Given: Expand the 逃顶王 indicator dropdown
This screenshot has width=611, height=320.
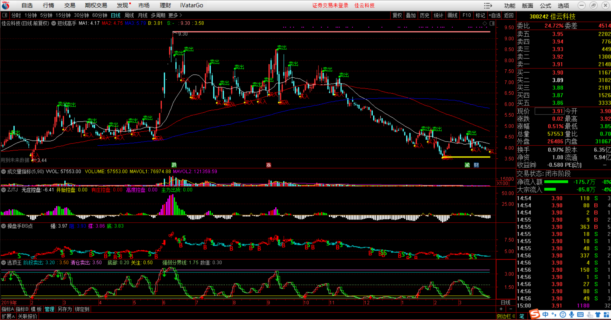Looking at the screenshot, I should pyautogui.click(x=4, y=263).
